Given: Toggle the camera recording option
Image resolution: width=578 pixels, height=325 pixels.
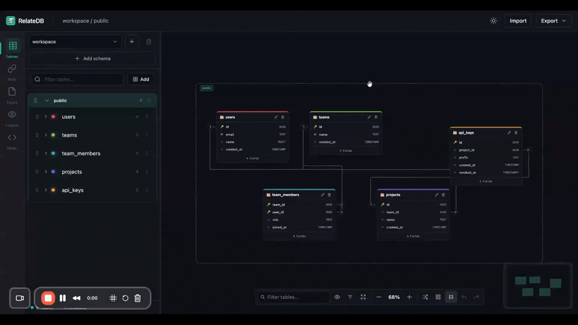Looking at the screenshot, I should tap(20, 298).
